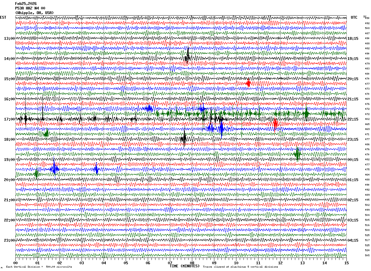The height and width of the screenshot is (271, 371).
Task: Select the 22:00 EST time label
Action: [10, 220]
